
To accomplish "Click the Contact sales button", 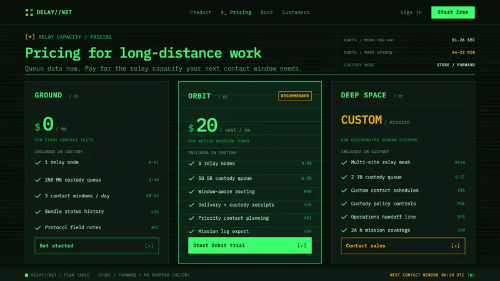I will [402, 245].
